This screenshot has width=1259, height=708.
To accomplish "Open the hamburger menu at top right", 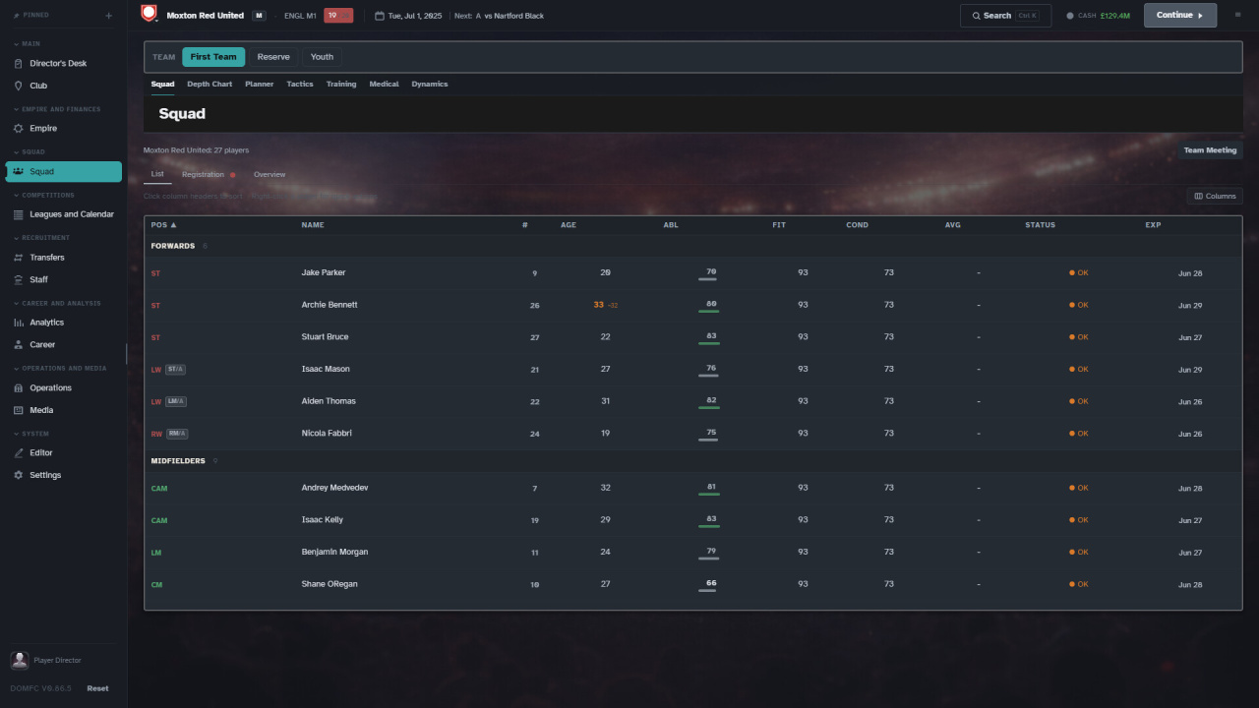I will (x=1237, y=15).
